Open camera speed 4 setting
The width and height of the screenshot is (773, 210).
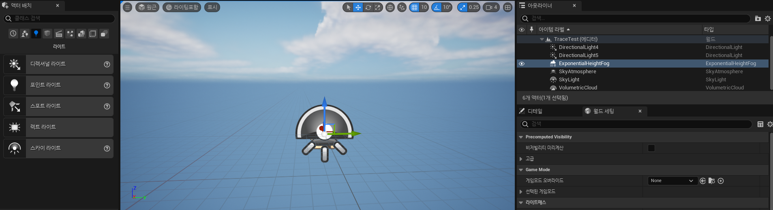pyautogui.click(x=491, y=7)
